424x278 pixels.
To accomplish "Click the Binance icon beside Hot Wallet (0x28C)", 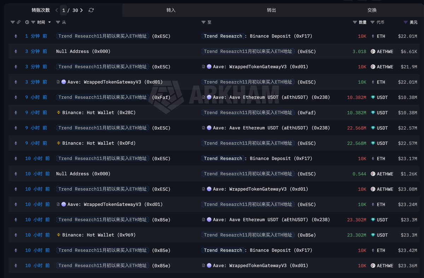I will [x=59, y=113].
